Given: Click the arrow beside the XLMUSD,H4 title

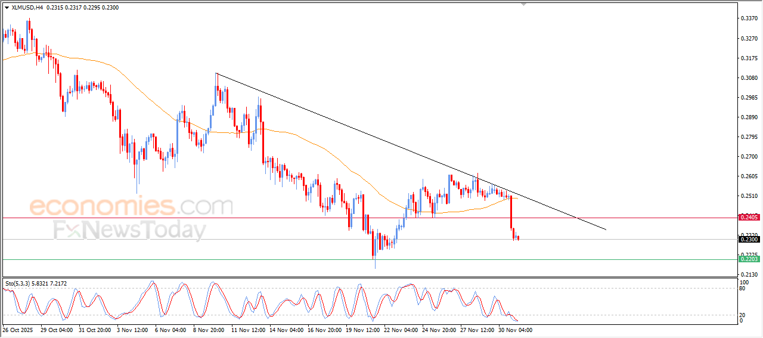Looking at the screenshot, I should point(7,8).
